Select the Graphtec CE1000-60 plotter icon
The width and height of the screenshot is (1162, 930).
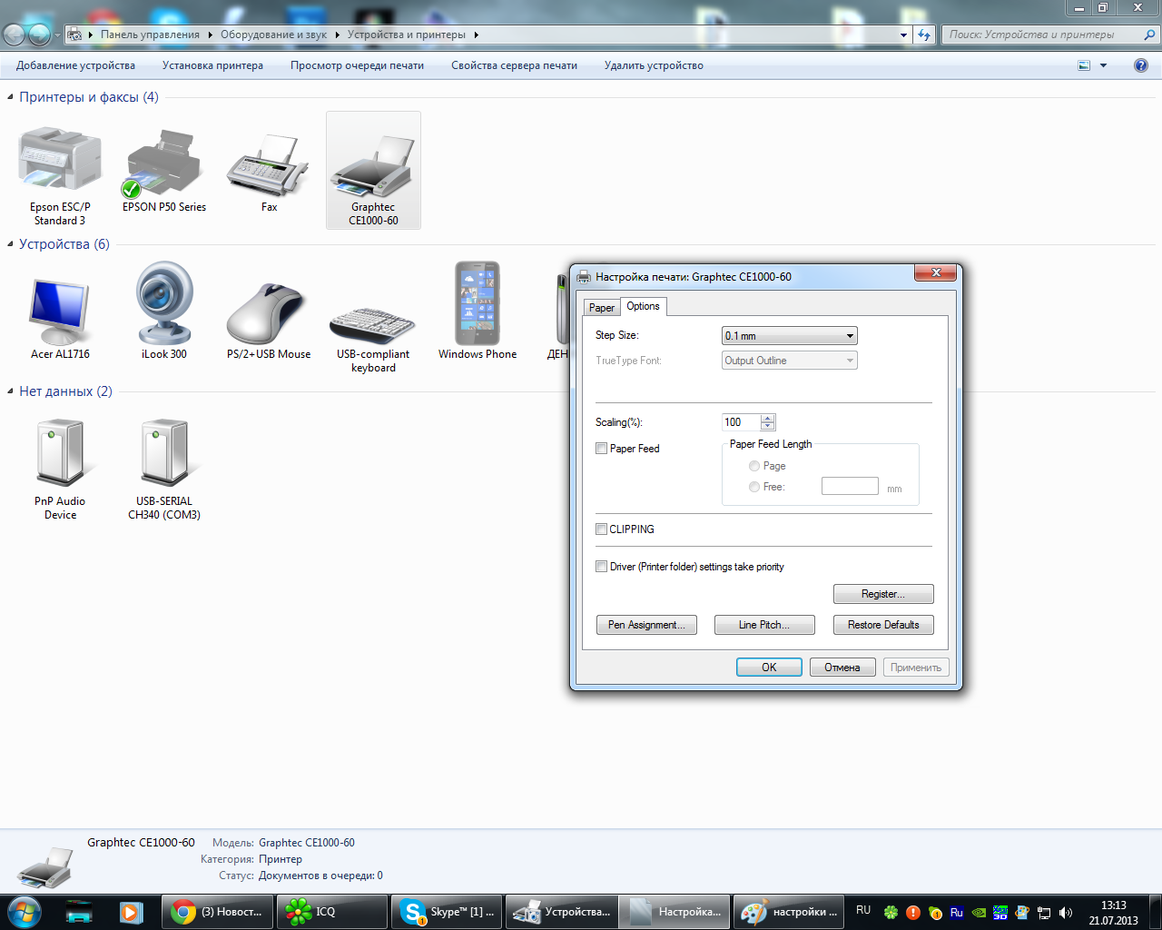coord(373,172)
